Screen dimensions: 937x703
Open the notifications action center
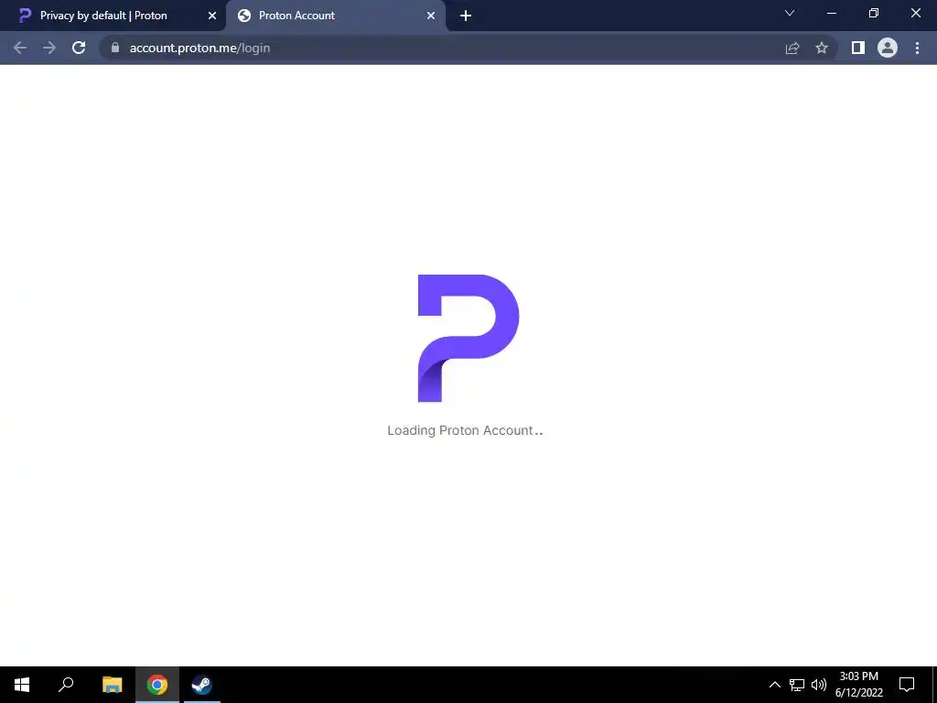(x=907, y=685)
